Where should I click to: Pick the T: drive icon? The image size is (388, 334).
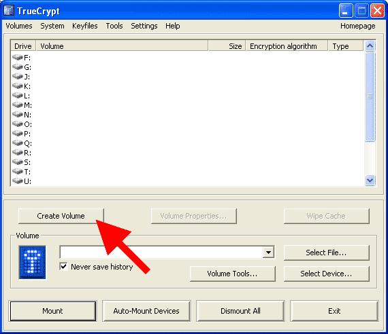point(18,171)
